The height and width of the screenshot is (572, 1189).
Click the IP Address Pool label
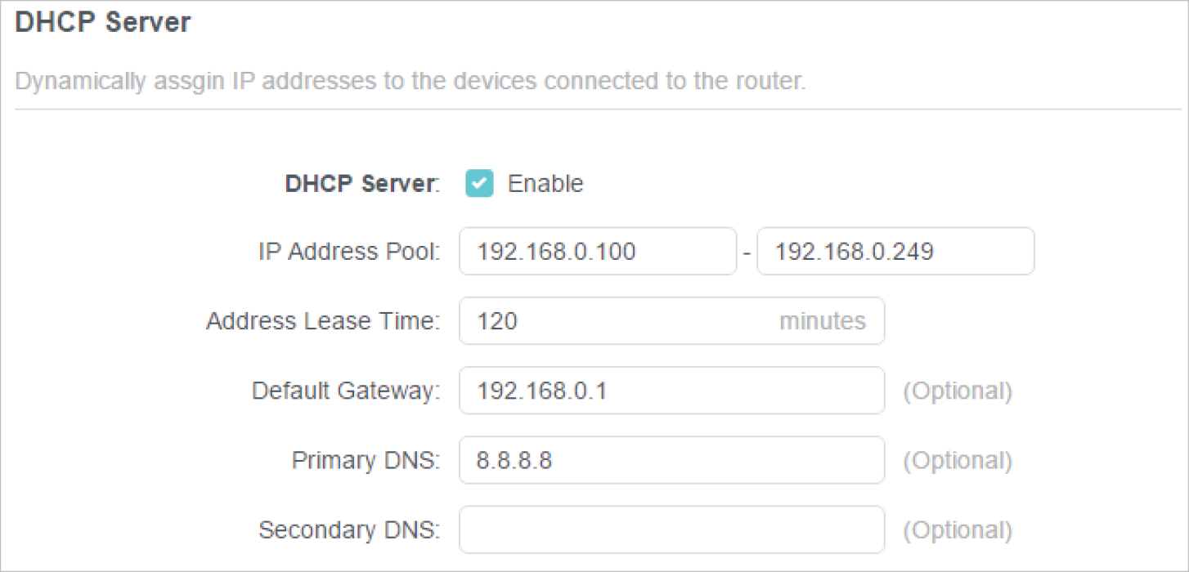[349, 252]
